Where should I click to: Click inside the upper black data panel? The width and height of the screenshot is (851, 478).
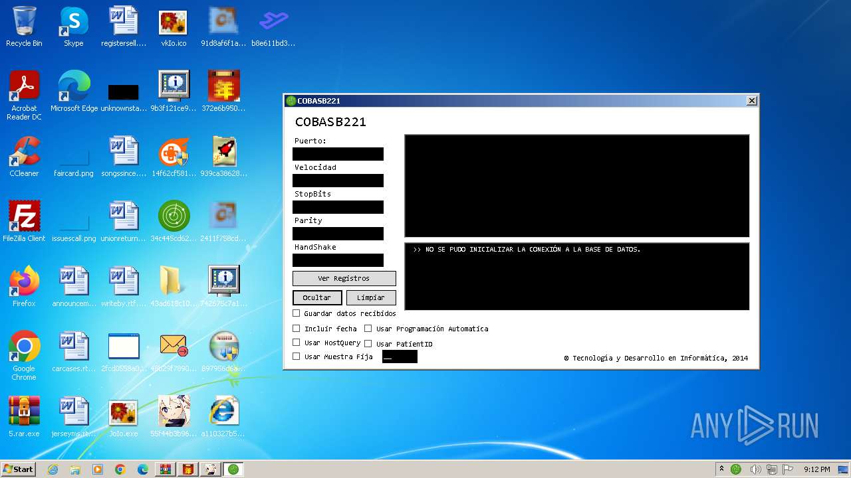pos(576,186)
